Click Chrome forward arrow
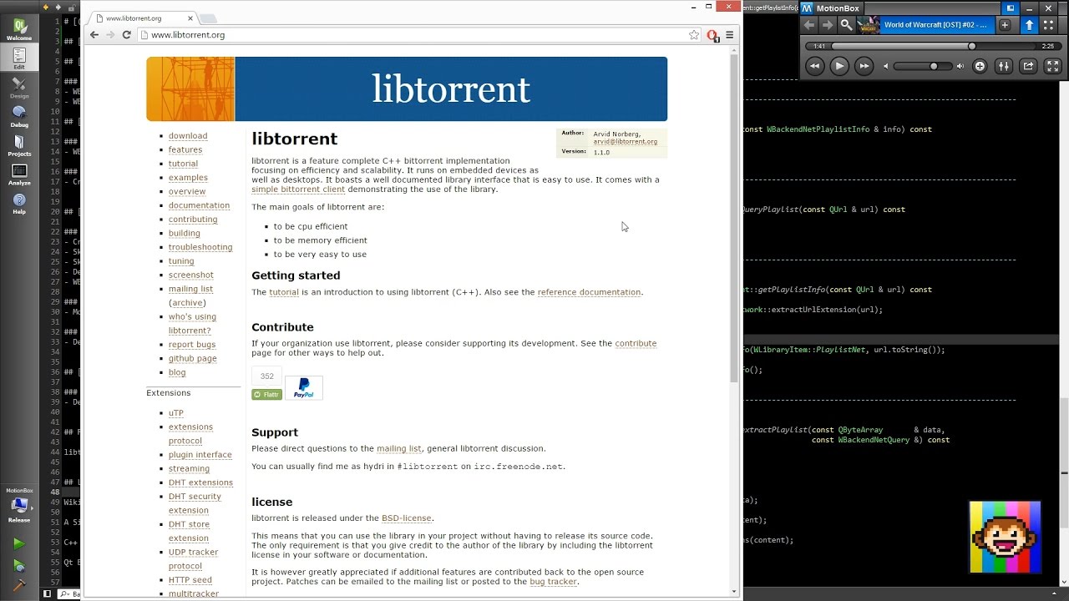This screenshot has width=1069, height=601. tap(110, 35)
